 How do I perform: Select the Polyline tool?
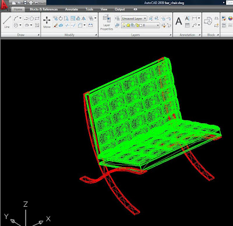tap(26, 19)
